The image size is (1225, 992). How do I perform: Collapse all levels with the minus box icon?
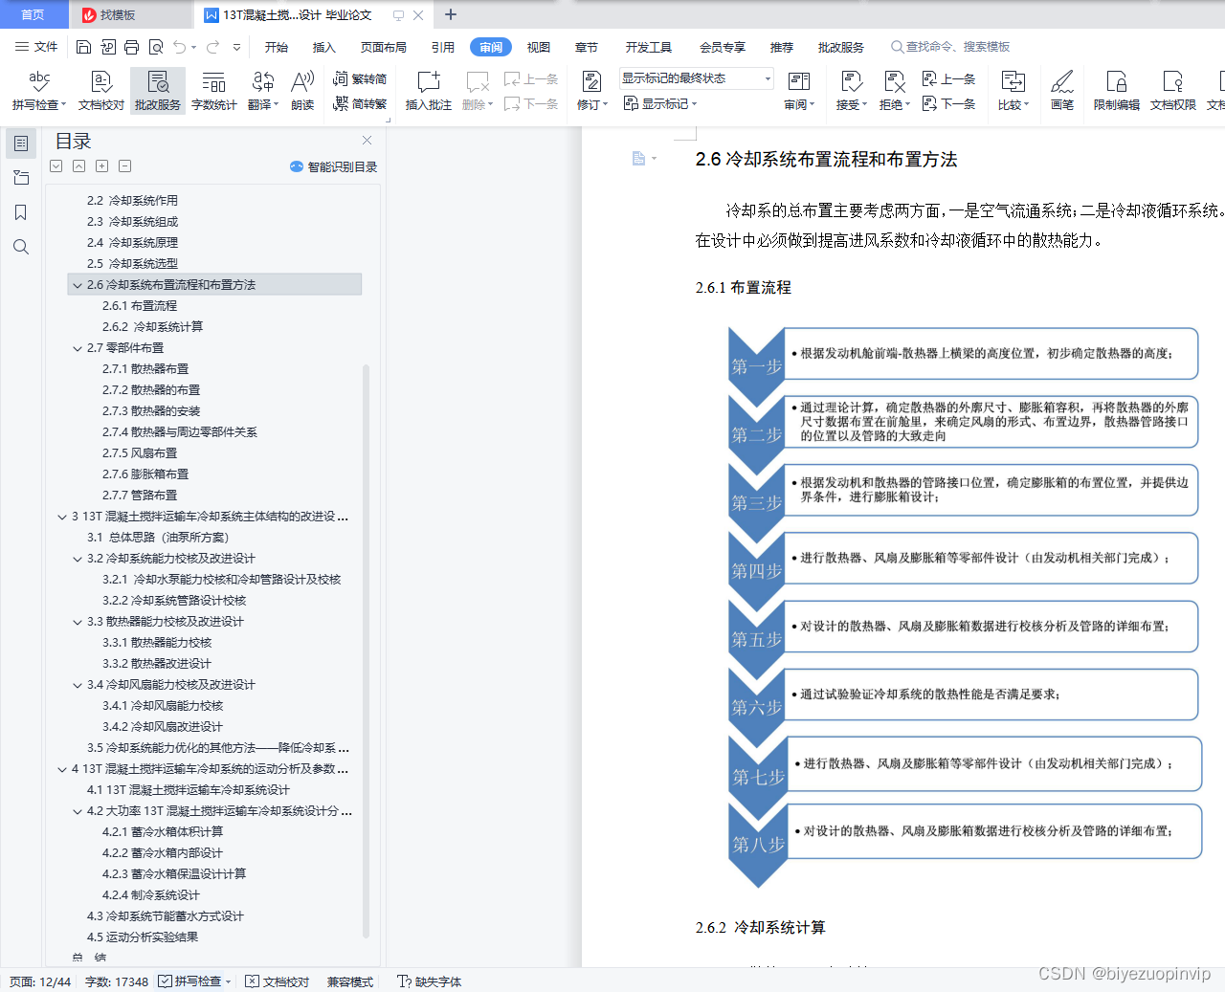[x=124, y=165]
